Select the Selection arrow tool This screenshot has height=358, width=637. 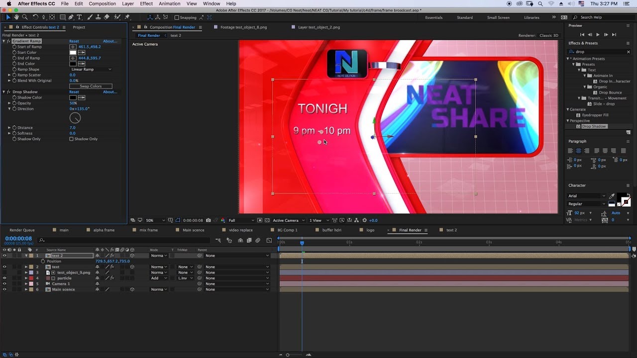point(8,17)
